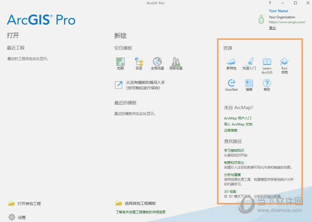
Task: Click the ArcGIS Pro logo
Action: pos(41,20)
